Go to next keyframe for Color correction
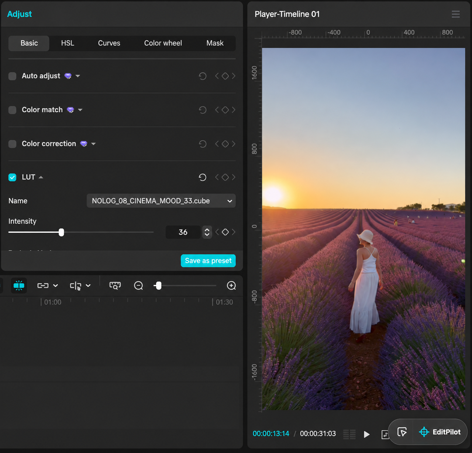Screen dimensions: 472x453 [233, 144]
